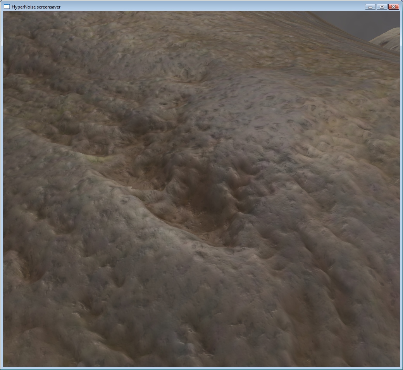Click the "HyperNoise screensaver" title text
The height and width of the screenshot is (370, 403).
(x=36, y=7)
